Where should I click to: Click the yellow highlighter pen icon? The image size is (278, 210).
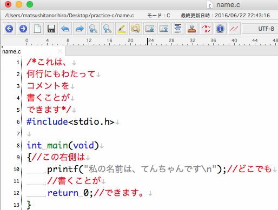122,29
